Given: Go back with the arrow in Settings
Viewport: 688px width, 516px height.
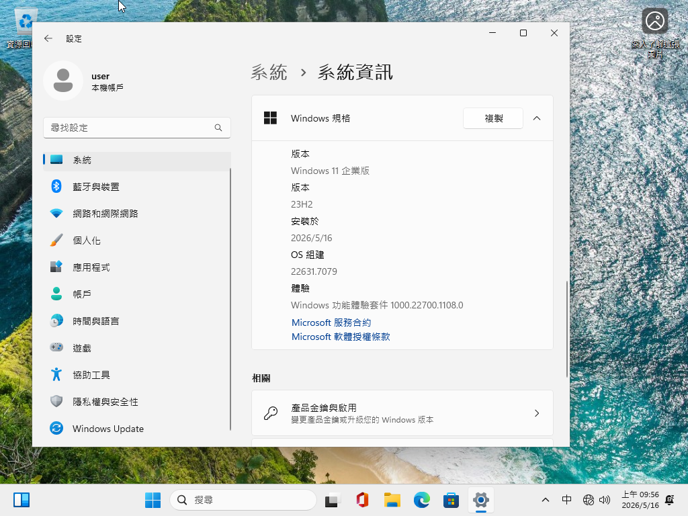Looking at the screenshot, I should point(48,38).
